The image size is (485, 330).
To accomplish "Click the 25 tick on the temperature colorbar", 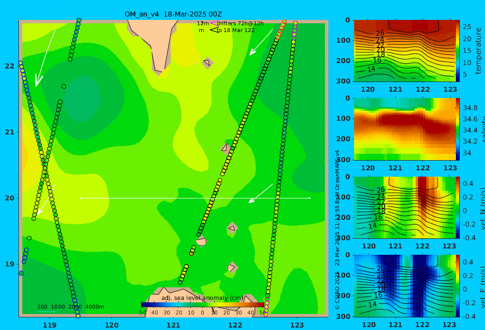I will [x=467, y=27].
